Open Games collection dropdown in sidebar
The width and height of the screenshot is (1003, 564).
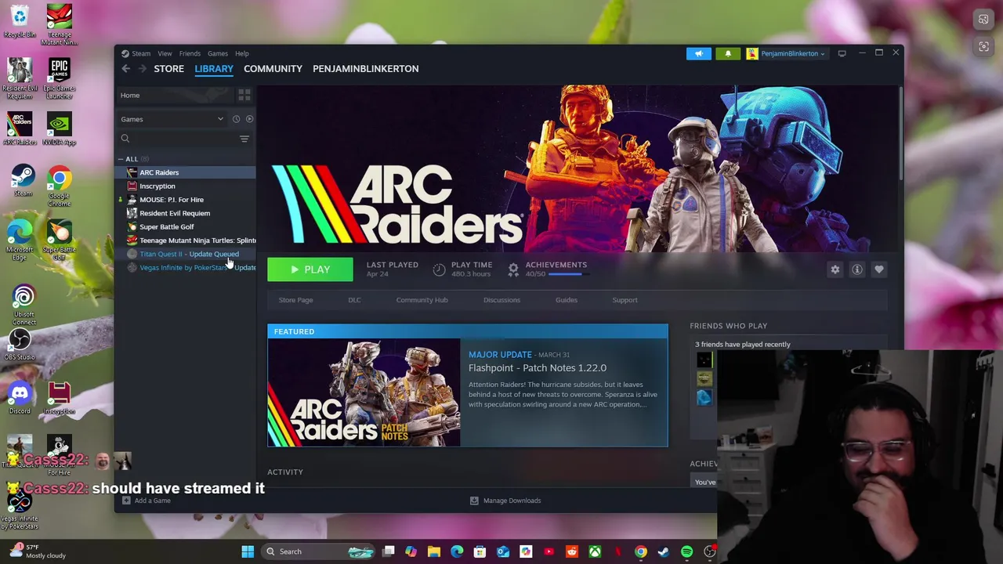click(x=172, y=119)
